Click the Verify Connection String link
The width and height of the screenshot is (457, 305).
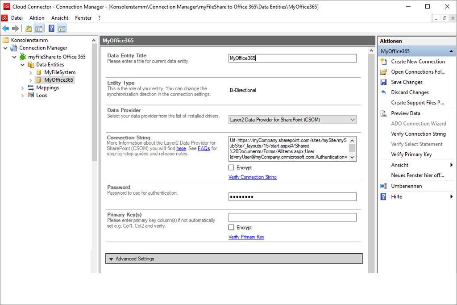point(253,177)
